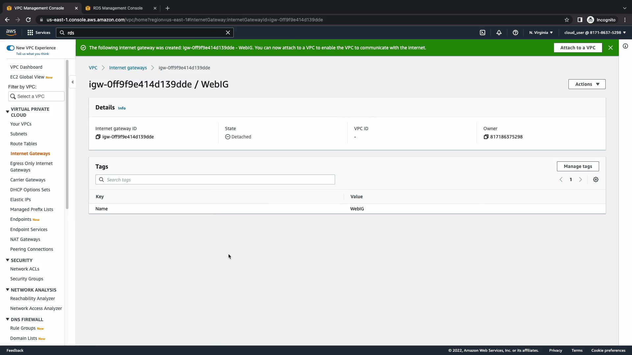Copy the Owner account number icon
The image size is (632, 355).
(486, 137)
